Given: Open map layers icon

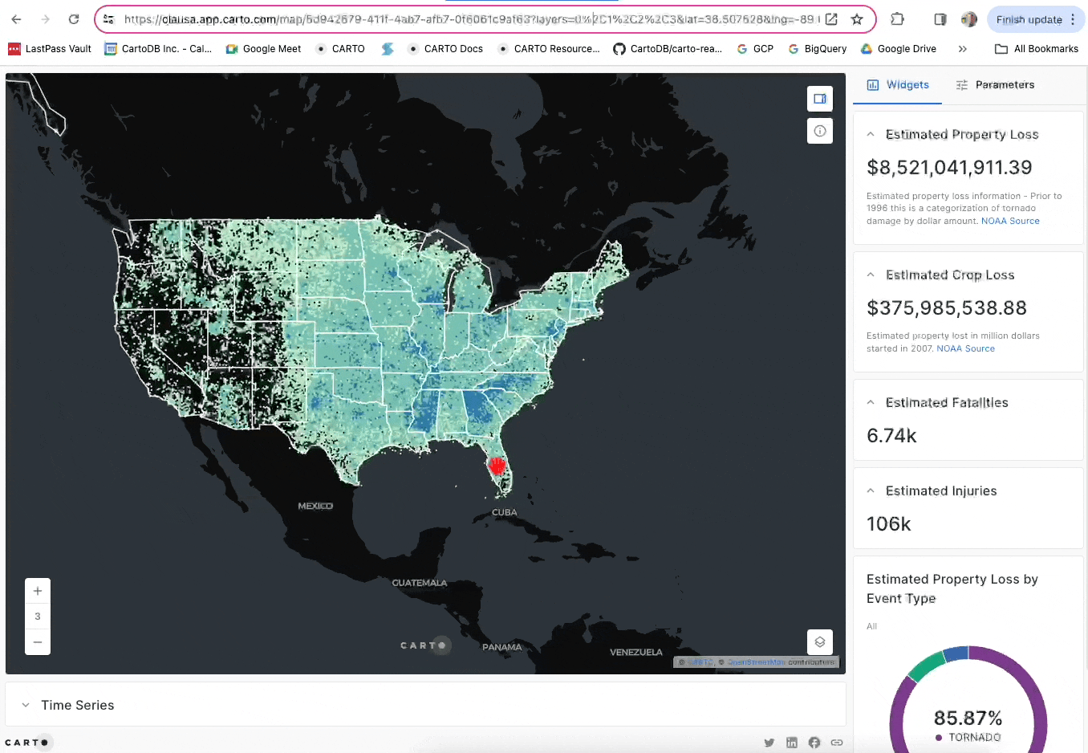Looking at the screenshot, I should tap(820, 642).
